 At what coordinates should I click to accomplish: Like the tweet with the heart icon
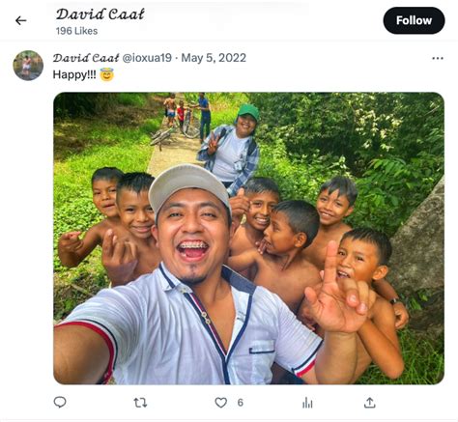click(x=221, y=403)
